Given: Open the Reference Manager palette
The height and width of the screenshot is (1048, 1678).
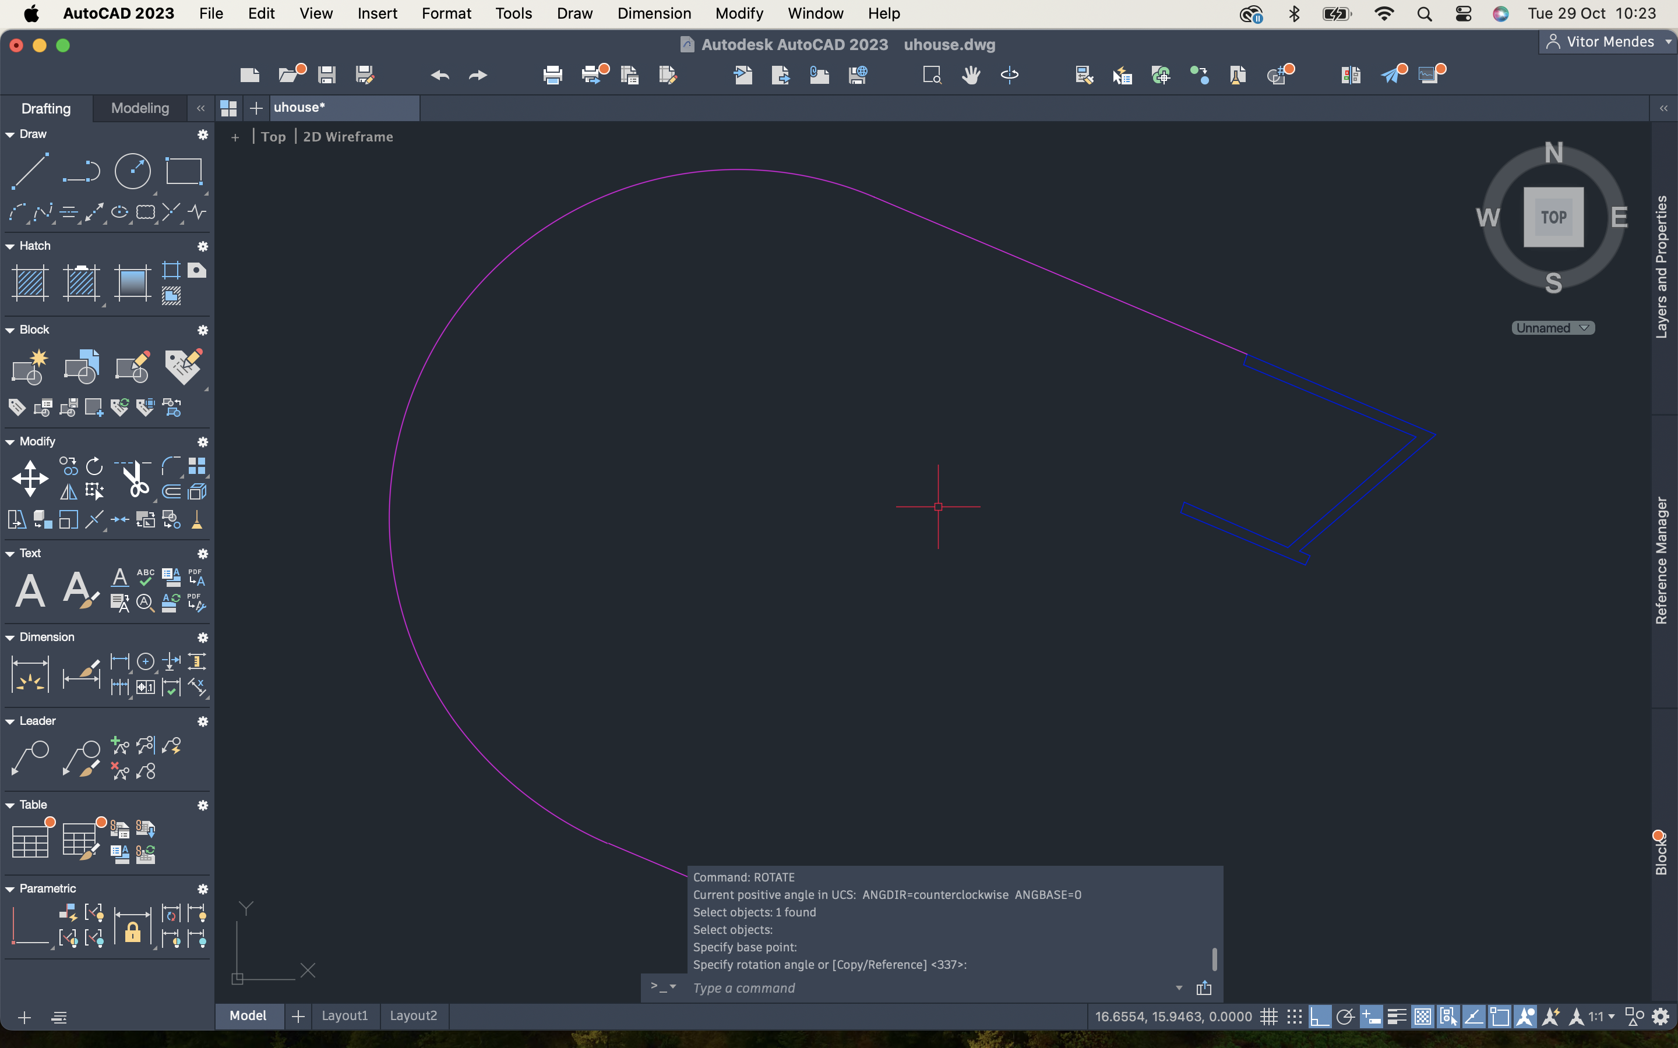Looking at the screenshot, I should pyautogui.click(x=1662, y=560).
